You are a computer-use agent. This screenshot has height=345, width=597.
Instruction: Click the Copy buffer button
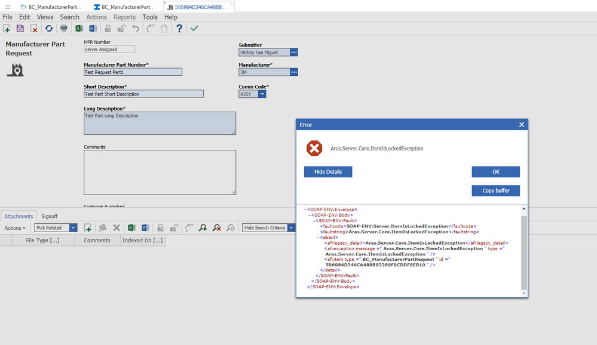(495, 191)
